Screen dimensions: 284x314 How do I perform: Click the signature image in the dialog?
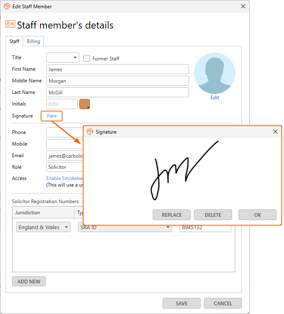pyautogui.click(x=184, y=170)
